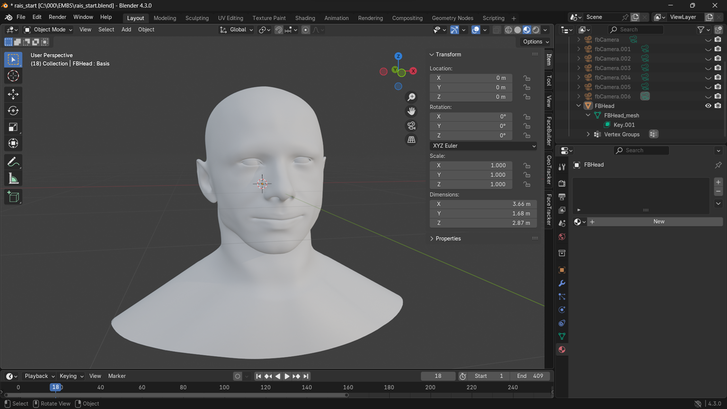Open the Add menu in viewport header
The width and height of the screenshot is (727, 409).
click(126, 29)
